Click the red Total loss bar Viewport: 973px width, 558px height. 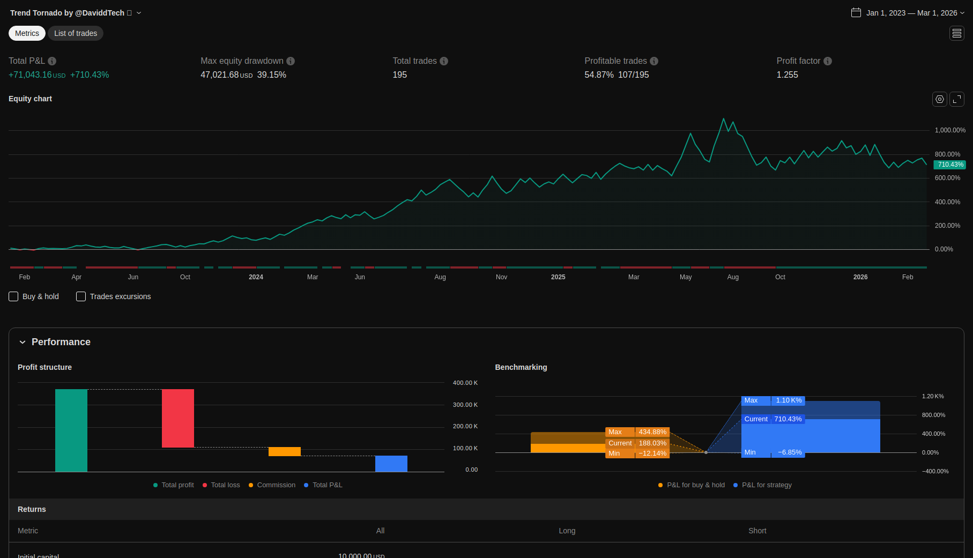click(178, 418)
